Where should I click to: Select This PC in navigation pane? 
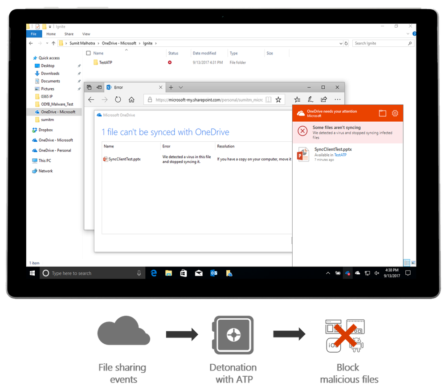click(45, 161)
